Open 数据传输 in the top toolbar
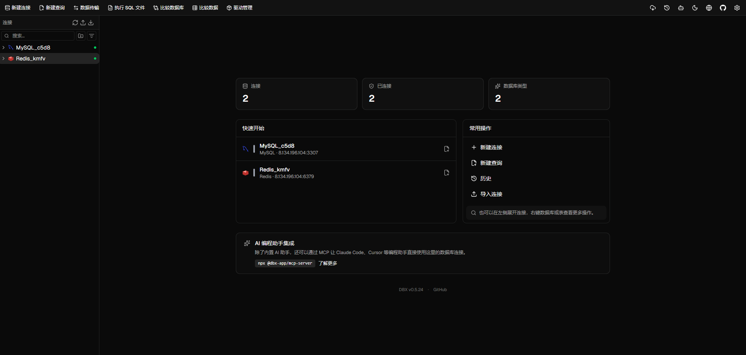The image size is (746, 355). [86, 8]
